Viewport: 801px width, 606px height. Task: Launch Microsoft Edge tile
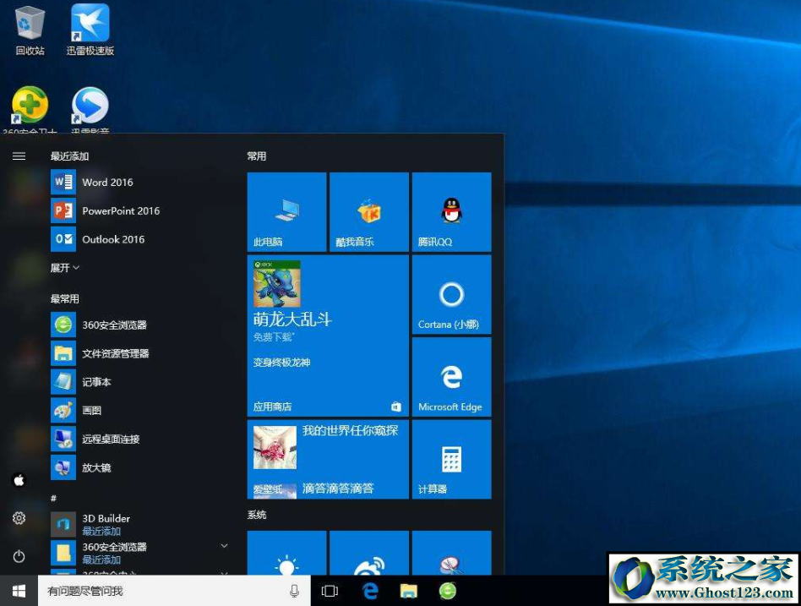pyautogui.click(x=451, y=377)
